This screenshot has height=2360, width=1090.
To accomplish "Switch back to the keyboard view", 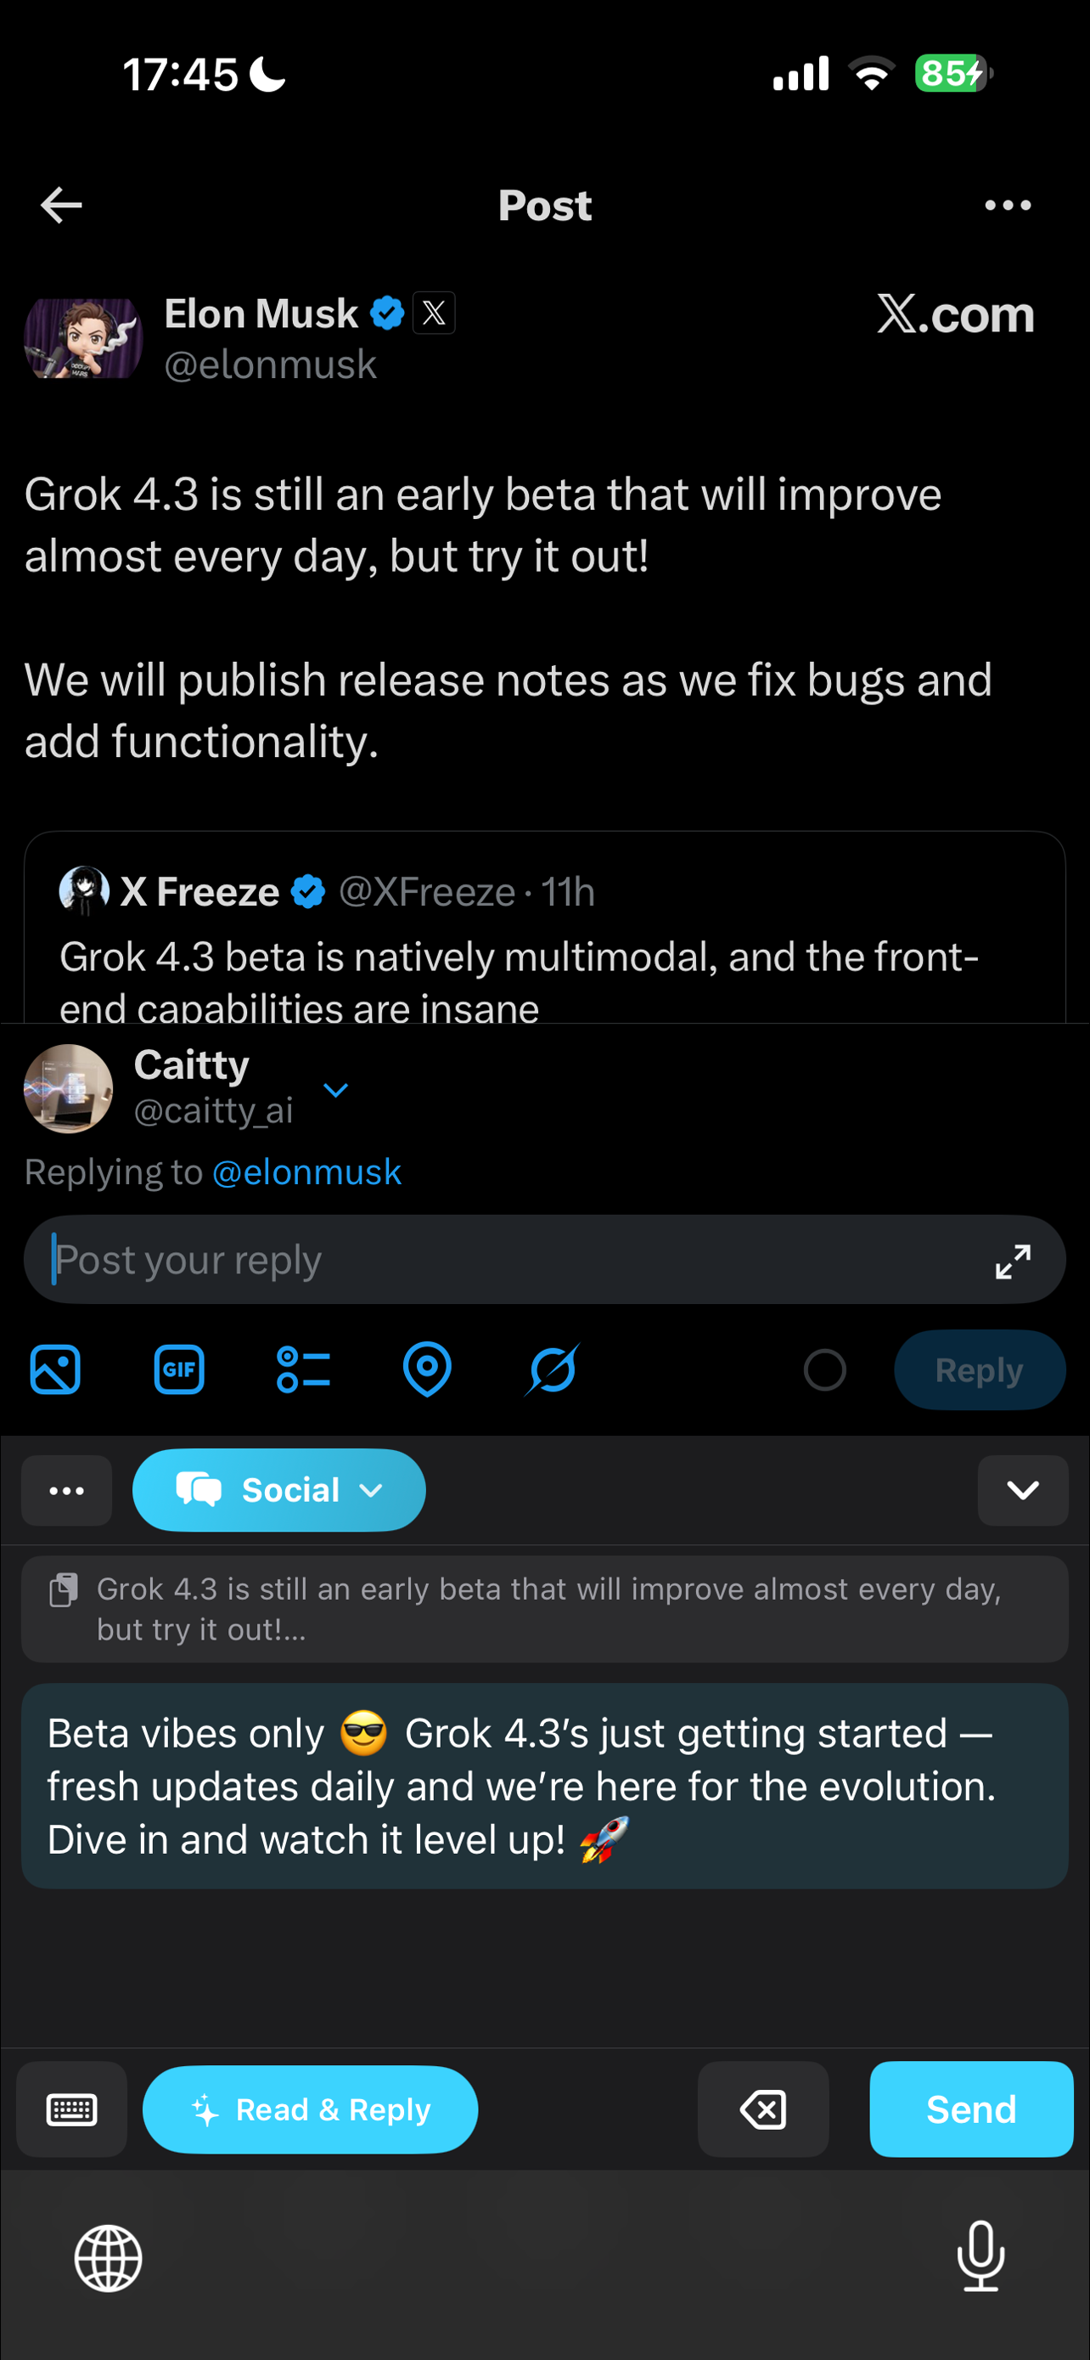I will pos(70,2109).
